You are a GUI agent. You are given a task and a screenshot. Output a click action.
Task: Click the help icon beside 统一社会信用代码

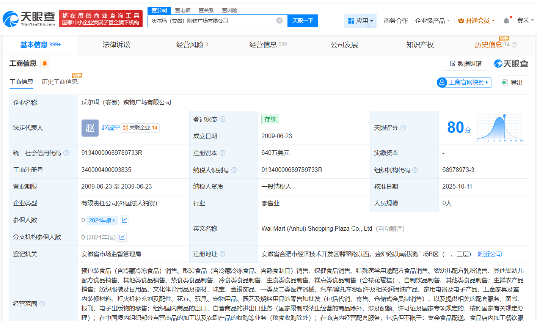66,153
